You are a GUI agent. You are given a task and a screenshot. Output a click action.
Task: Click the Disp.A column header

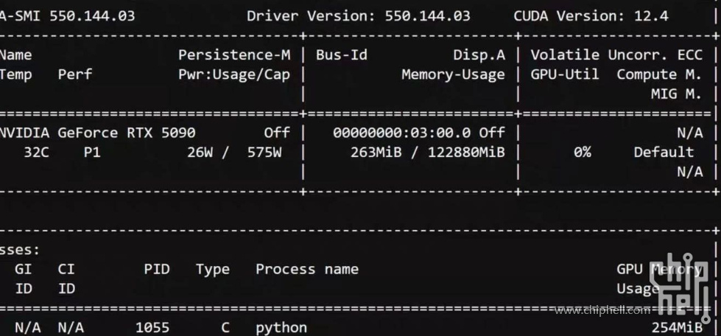coord(479,55)
